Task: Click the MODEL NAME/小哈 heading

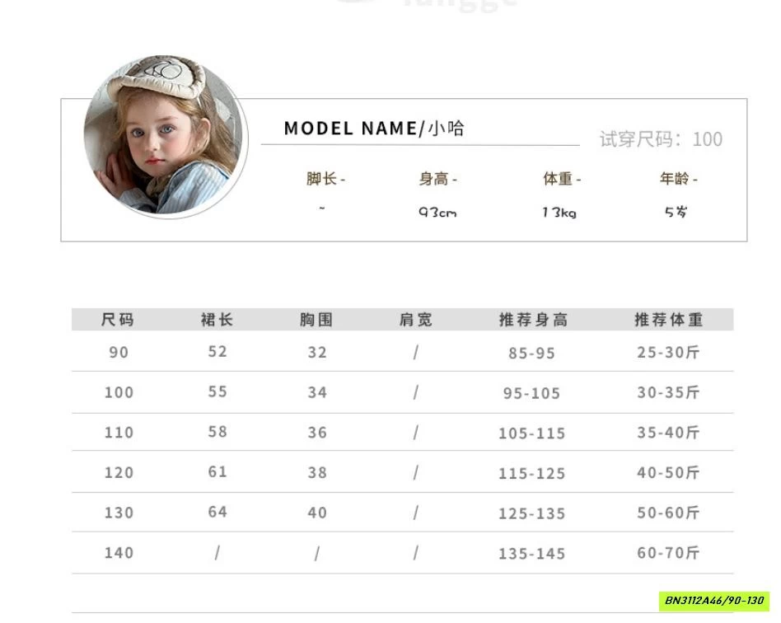Action: [374, 129]
